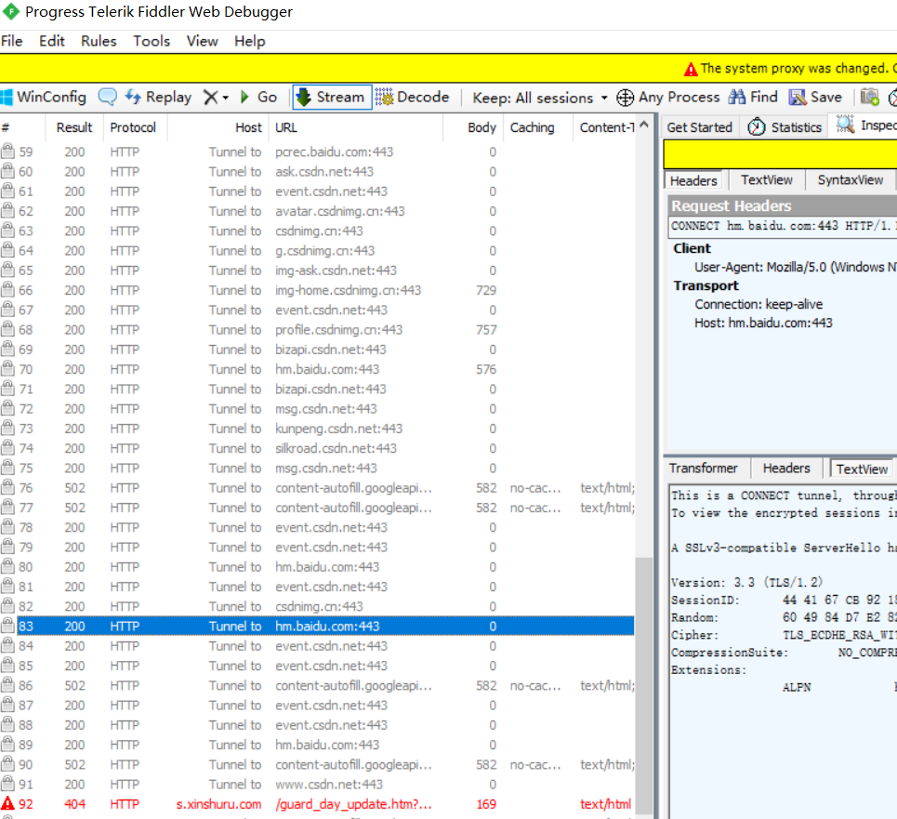Select session 62 avatar.csdnimg.cn:443
The image size is (897, 819).
pos(317,211)
